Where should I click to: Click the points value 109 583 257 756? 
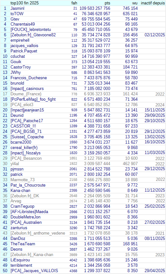coord(95,9)
